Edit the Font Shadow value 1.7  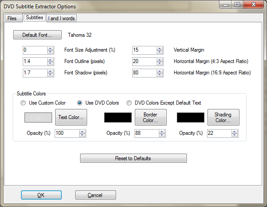pos(35,73)
